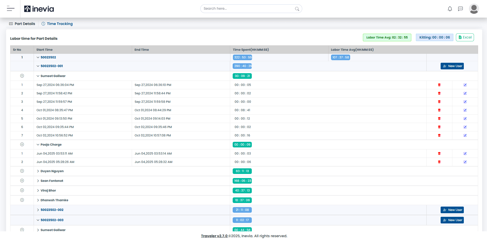Viewport: 487px width, 240px height.
Task: Open the chat feedback icon
Action: click(460, 8)
